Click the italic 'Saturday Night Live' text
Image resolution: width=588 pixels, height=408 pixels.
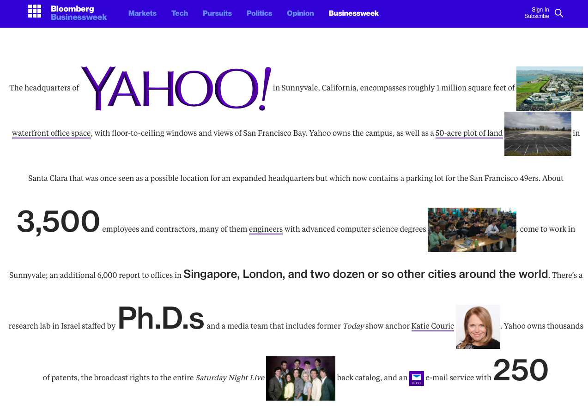[x=230, y=378]
